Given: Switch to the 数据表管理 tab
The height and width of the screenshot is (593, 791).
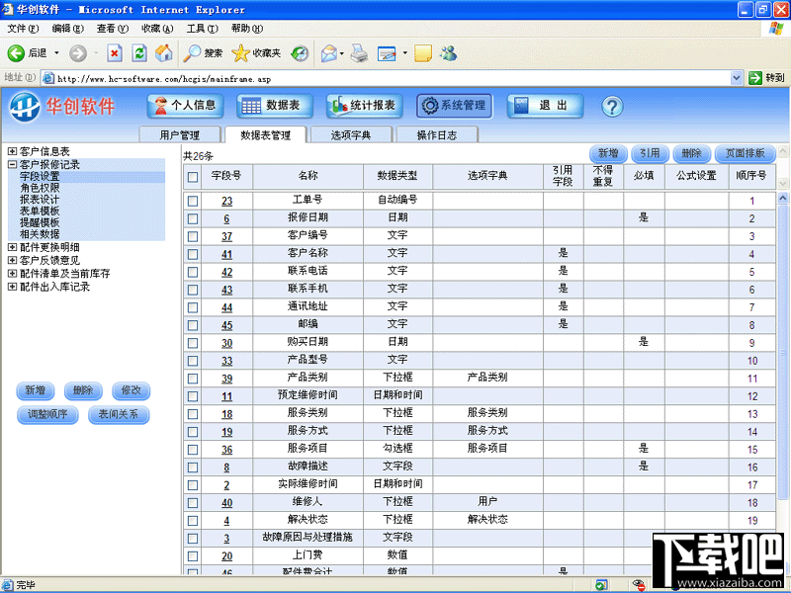Looking at the screenshot, I should point(265,134).
